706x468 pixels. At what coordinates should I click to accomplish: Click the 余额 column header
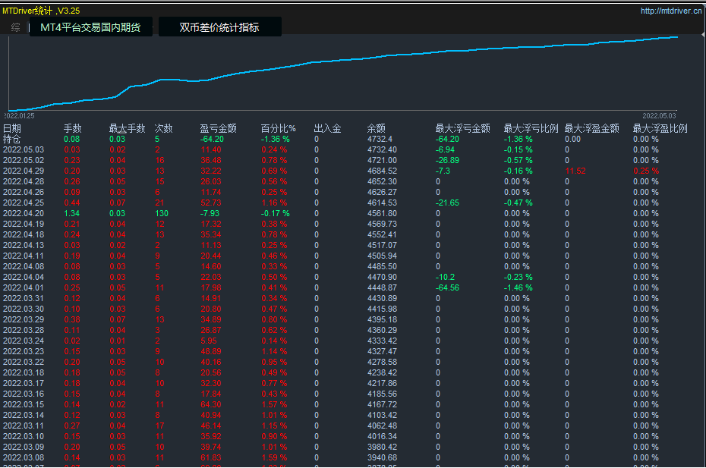click(x=376, y=128)
